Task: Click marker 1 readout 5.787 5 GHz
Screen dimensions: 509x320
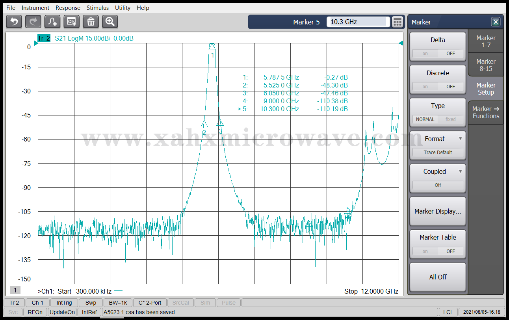Action: pos(281,77)
